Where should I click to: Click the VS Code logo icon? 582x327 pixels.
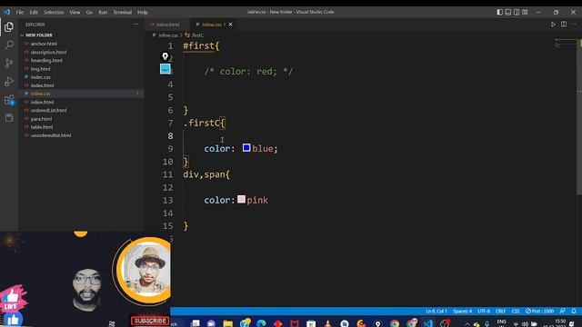[x=6, y=12]
